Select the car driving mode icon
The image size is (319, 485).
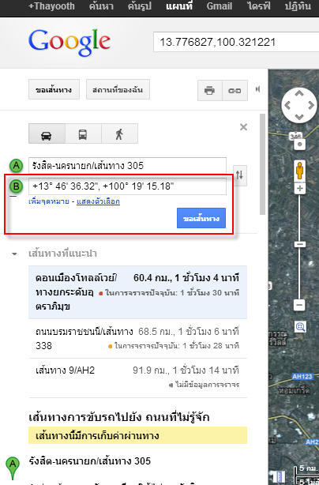tap(47, 134)
